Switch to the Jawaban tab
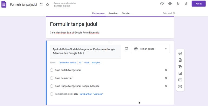 (x=113, y=13)
